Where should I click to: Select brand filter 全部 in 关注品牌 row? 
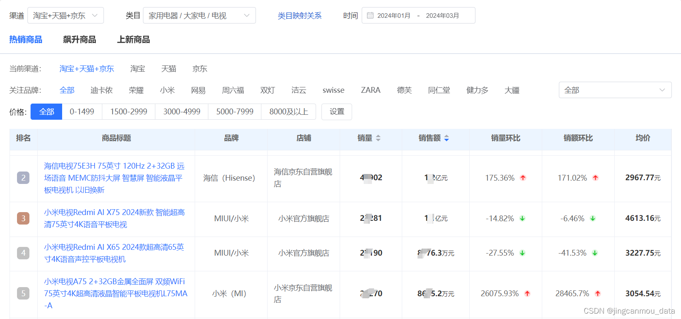(x=67, y=90)
